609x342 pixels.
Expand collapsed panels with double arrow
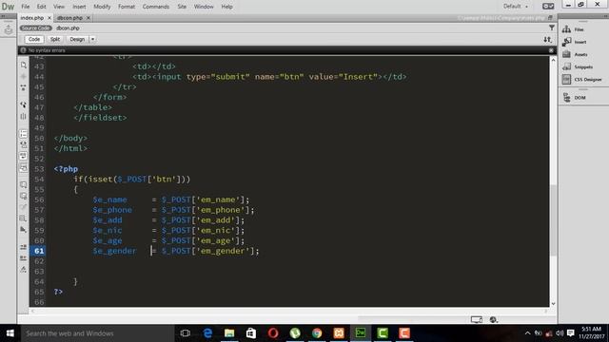coord(606,16)
